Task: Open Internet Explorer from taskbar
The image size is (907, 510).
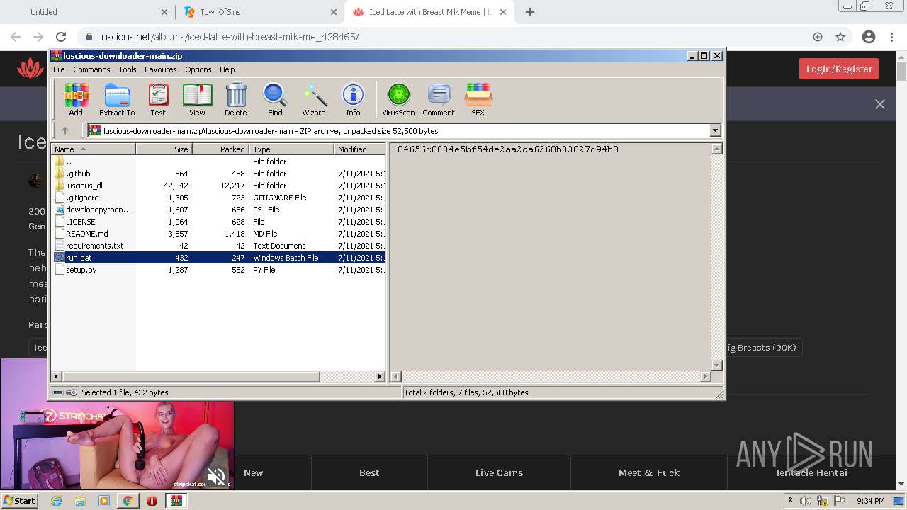Action: 56,501
